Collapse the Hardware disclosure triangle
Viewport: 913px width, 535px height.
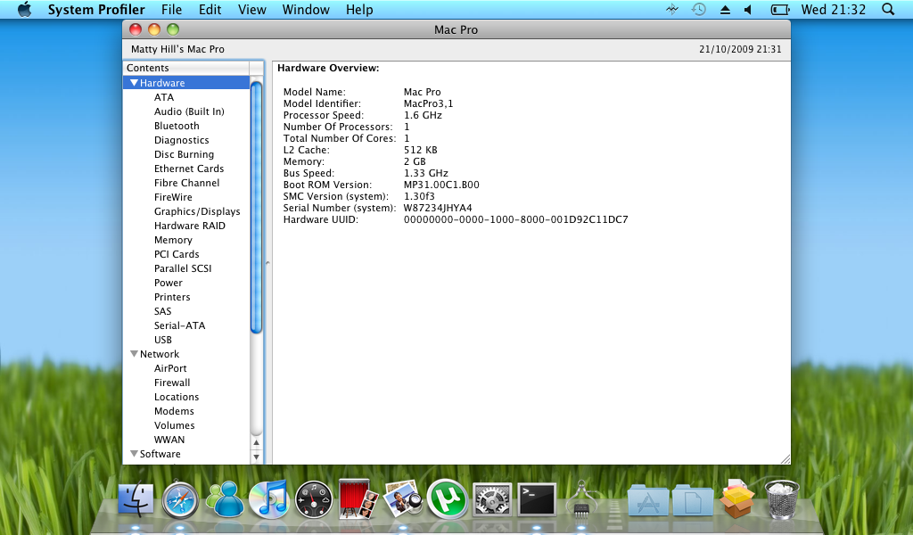click(134, 83)
